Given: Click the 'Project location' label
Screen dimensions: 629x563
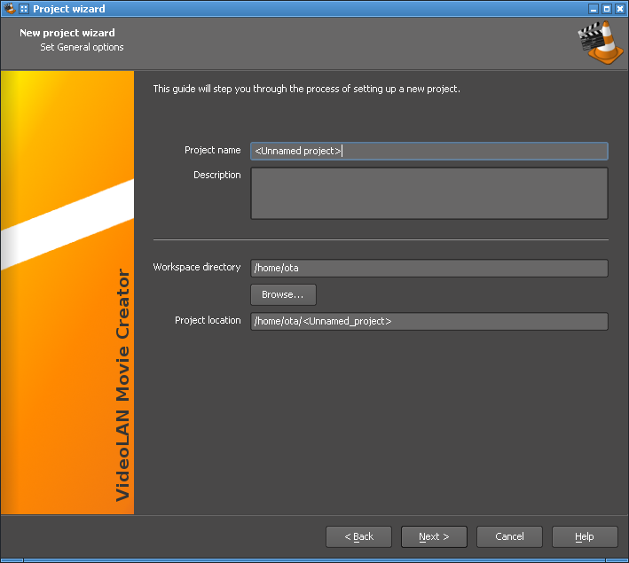Looking at the screenshot, I should tap(208, 320).
